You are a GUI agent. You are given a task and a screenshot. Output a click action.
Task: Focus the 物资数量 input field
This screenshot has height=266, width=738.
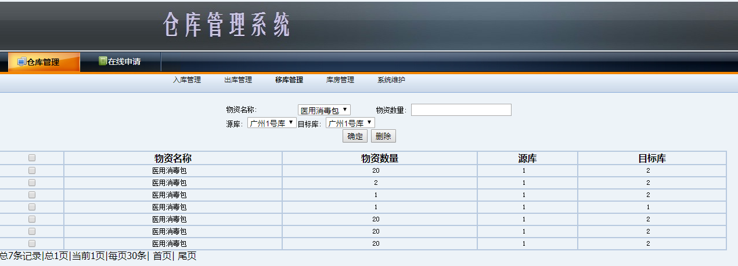(461, 110)
